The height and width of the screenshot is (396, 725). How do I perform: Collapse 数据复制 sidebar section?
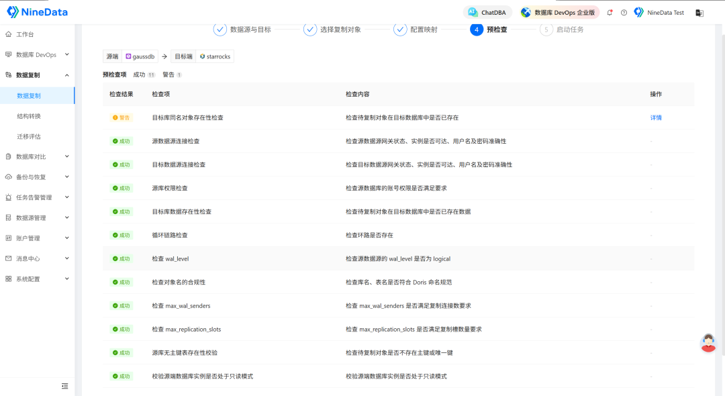pos(37,75)
